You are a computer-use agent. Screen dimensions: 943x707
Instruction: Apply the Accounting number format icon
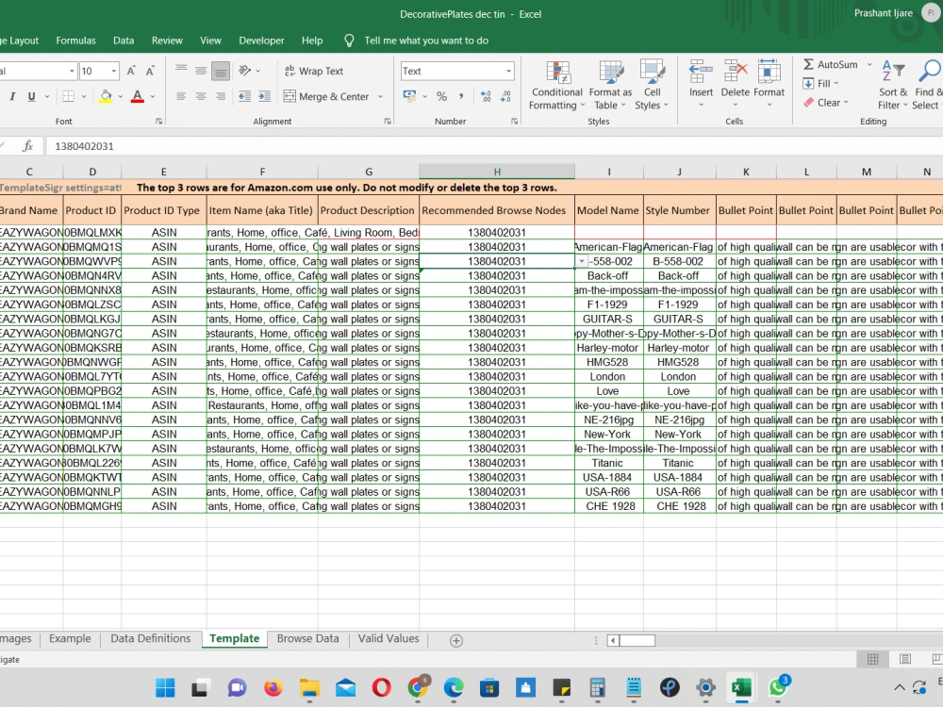click(x=410, y=96)
